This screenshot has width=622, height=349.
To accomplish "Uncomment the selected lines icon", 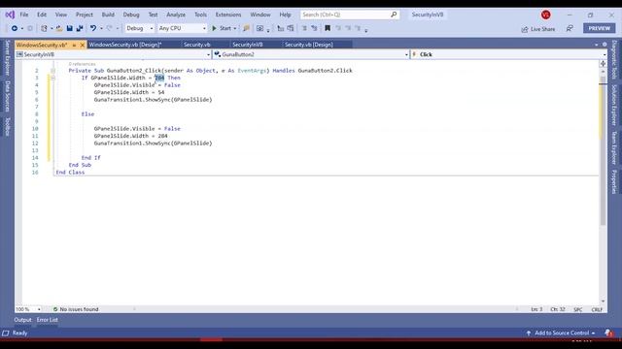I will coord(314,28).
